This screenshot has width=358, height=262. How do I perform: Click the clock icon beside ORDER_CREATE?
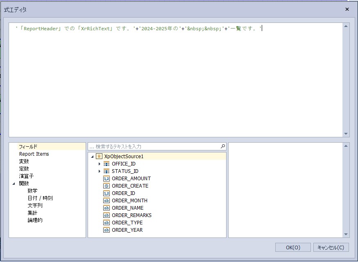point(106,186)
